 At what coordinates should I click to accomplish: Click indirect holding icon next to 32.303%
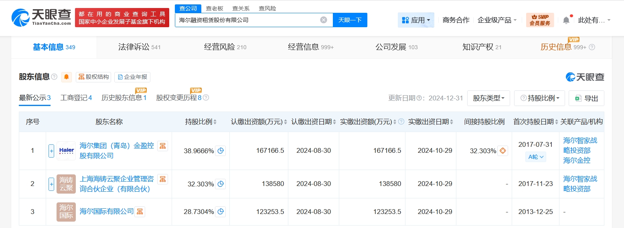[x=503, y=151]
